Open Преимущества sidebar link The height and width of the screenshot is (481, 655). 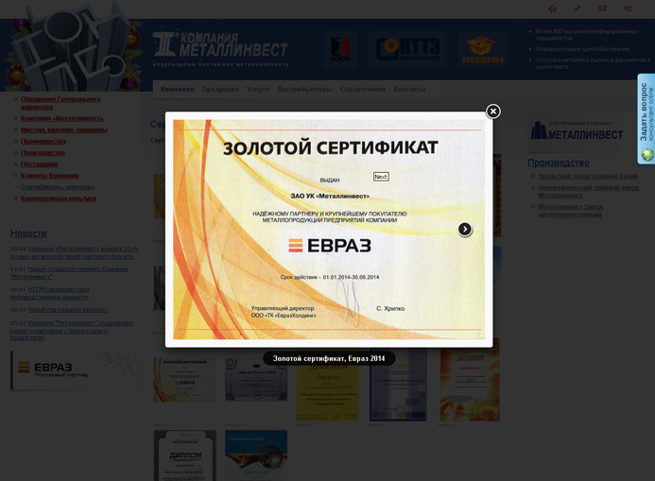[x=43, y=142]
